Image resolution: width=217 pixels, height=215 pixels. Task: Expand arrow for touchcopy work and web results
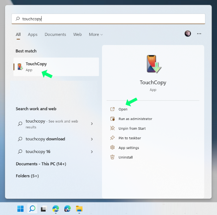tap(92, 124)
